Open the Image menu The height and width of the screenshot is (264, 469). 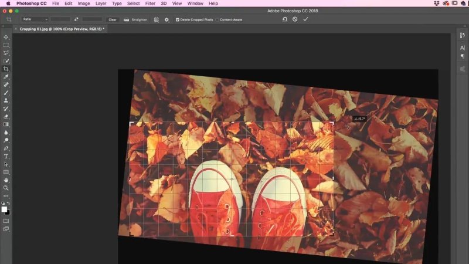(x=84, y=4)
